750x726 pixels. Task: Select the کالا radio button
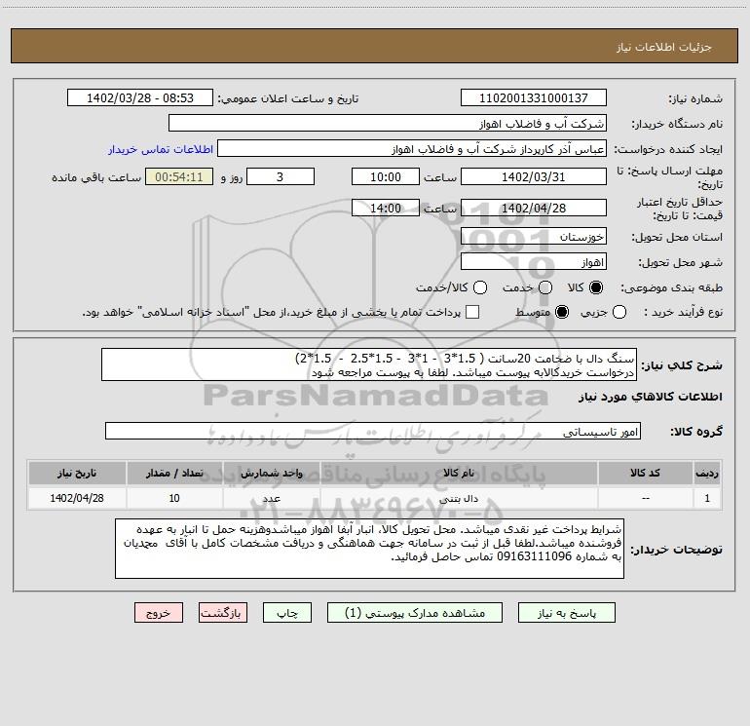[x=596, y=287]
